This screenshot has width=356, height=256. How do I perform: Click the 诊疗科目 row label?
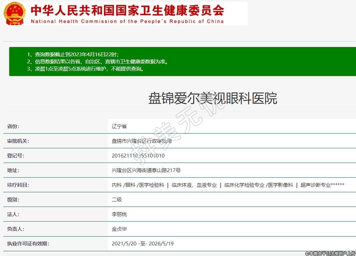tap(18, 185)
